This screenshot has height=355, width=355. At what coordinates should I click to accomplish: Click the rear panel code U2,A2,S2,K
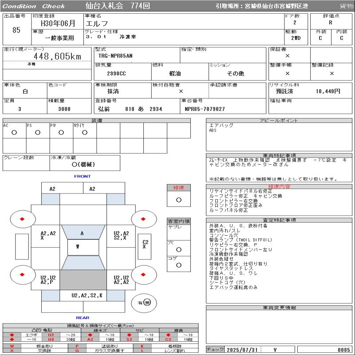click(87, 295)
